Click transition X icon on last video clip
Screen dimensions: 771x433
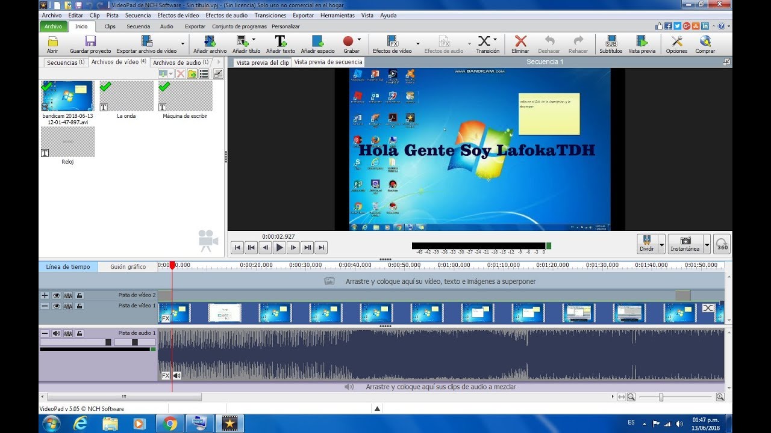click(x=708, y=308)
